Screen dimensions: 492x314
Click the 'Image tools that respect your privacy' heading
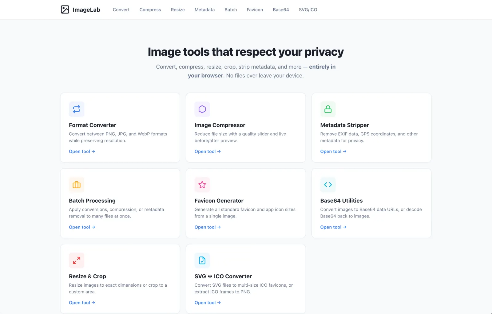coord(246,52)
